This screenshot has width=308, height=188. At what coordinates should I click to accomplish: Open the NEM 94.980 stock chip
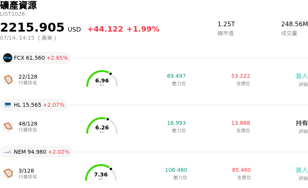point(36,152)
